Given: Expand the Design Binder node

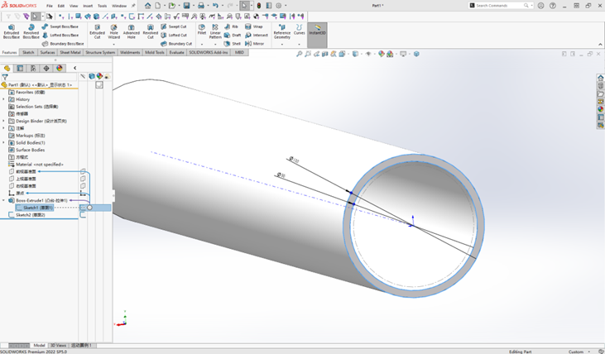Looking at the screenshot, I should (x=4, y=121).
